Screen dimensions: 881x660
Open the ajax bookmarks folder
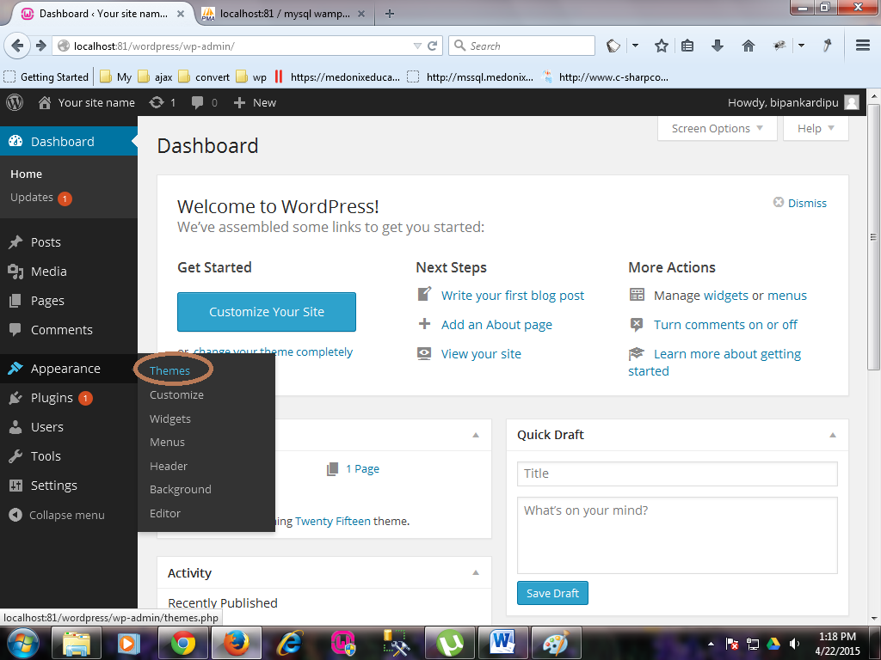(x=156, y=76)
